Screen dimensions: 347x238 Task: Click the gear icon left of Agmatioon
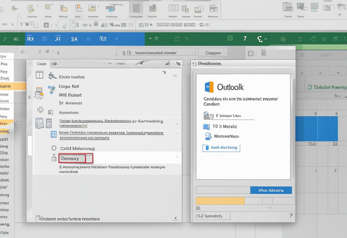(x=40, y=110)
